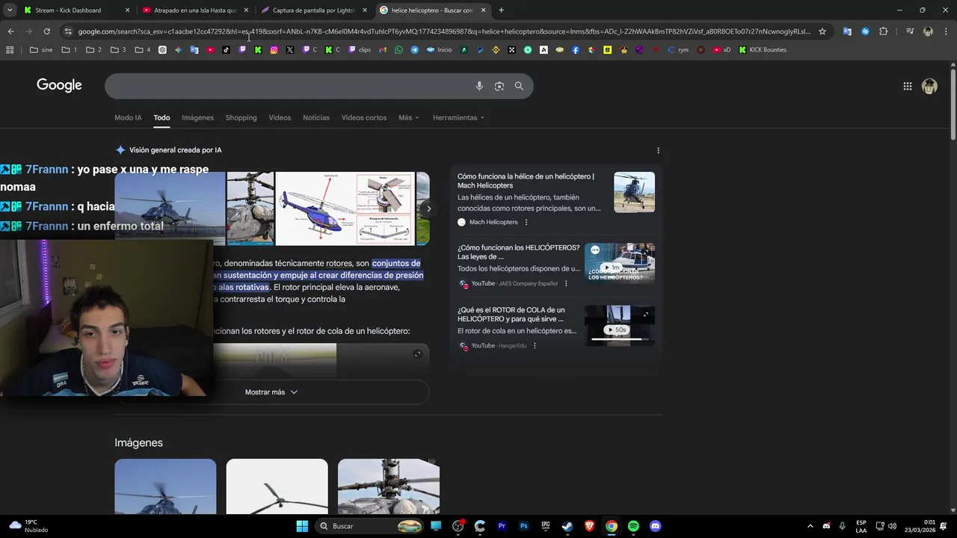Select the Shopping search tab
This screenshot has height=538, width=957.
(241, 117)
